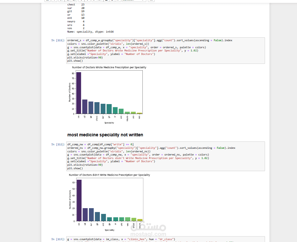This screenshot has height=242, width=297.
Task: Click 'Speciality' x-axis label under didn't Write chart
Action: coord(109,230)
